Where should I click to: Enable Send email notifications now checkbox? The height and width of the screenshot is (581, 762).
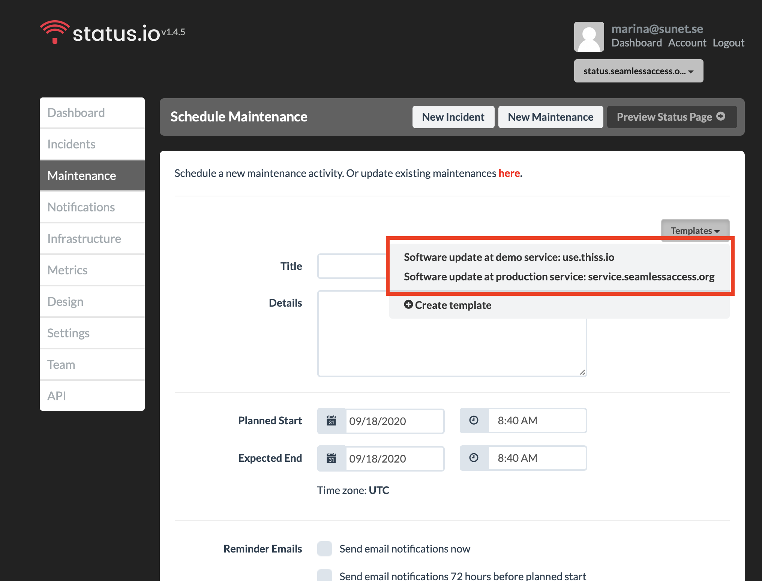pyautogui.click(x=325, y=548)
